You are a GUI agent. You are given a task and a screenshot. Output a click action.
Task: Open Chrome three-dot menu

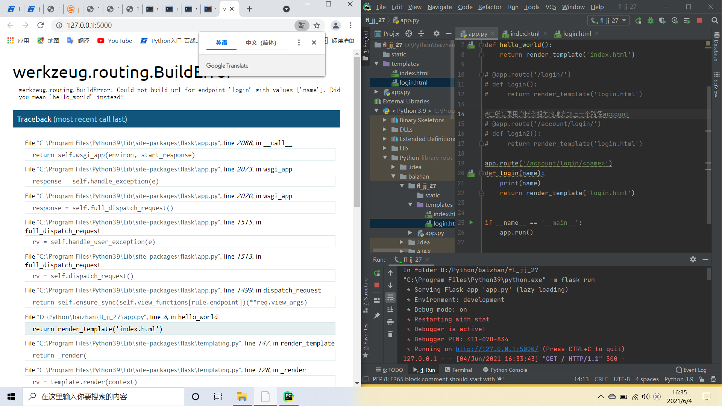point(350,26)
